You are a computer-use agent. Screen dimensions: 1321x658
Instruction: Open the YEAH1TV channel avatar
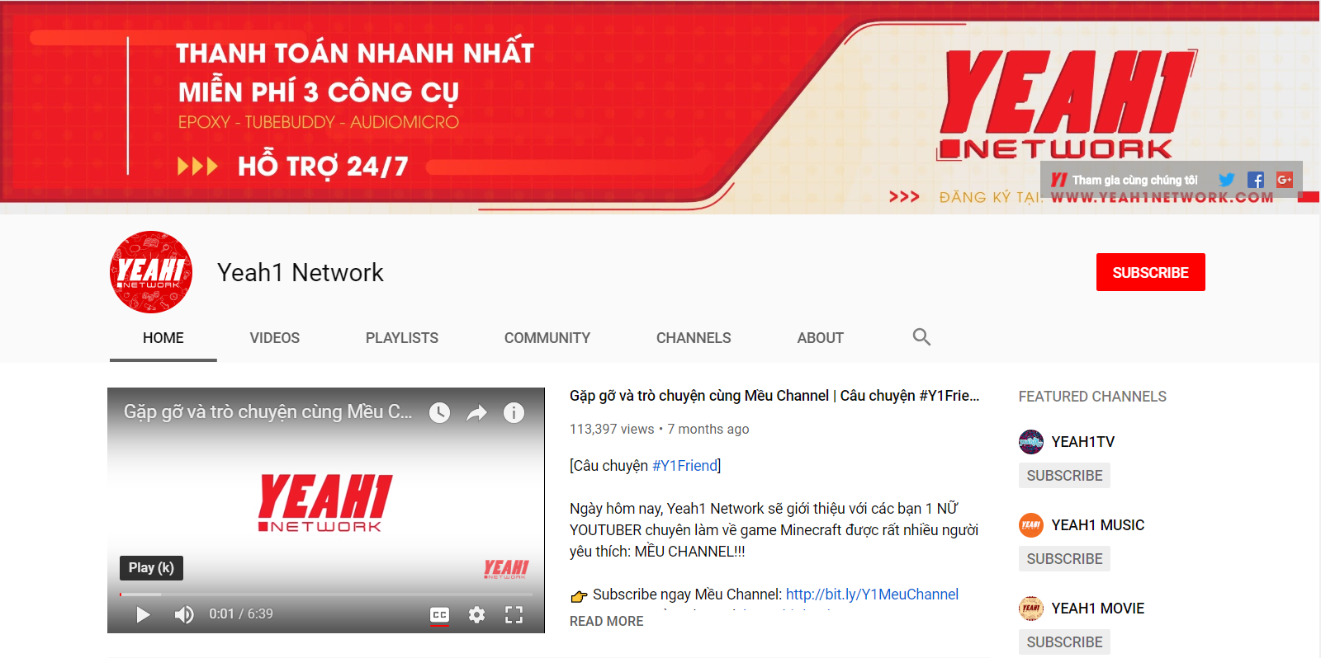[1031, 442]
